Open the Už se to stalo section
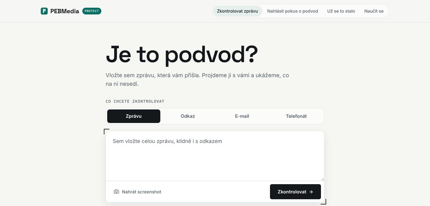The image size is (430, 206). pos(341,11)
